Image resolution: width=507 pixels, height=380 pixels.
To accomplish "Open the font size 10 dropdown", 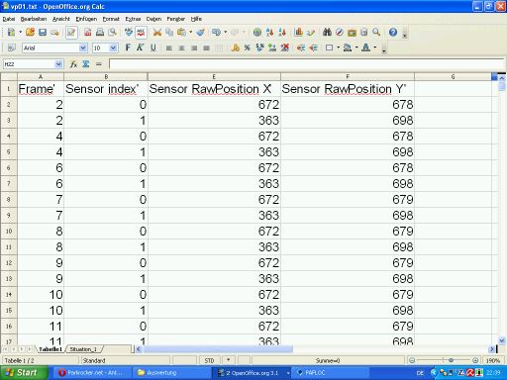I will [x=113, y=47].
